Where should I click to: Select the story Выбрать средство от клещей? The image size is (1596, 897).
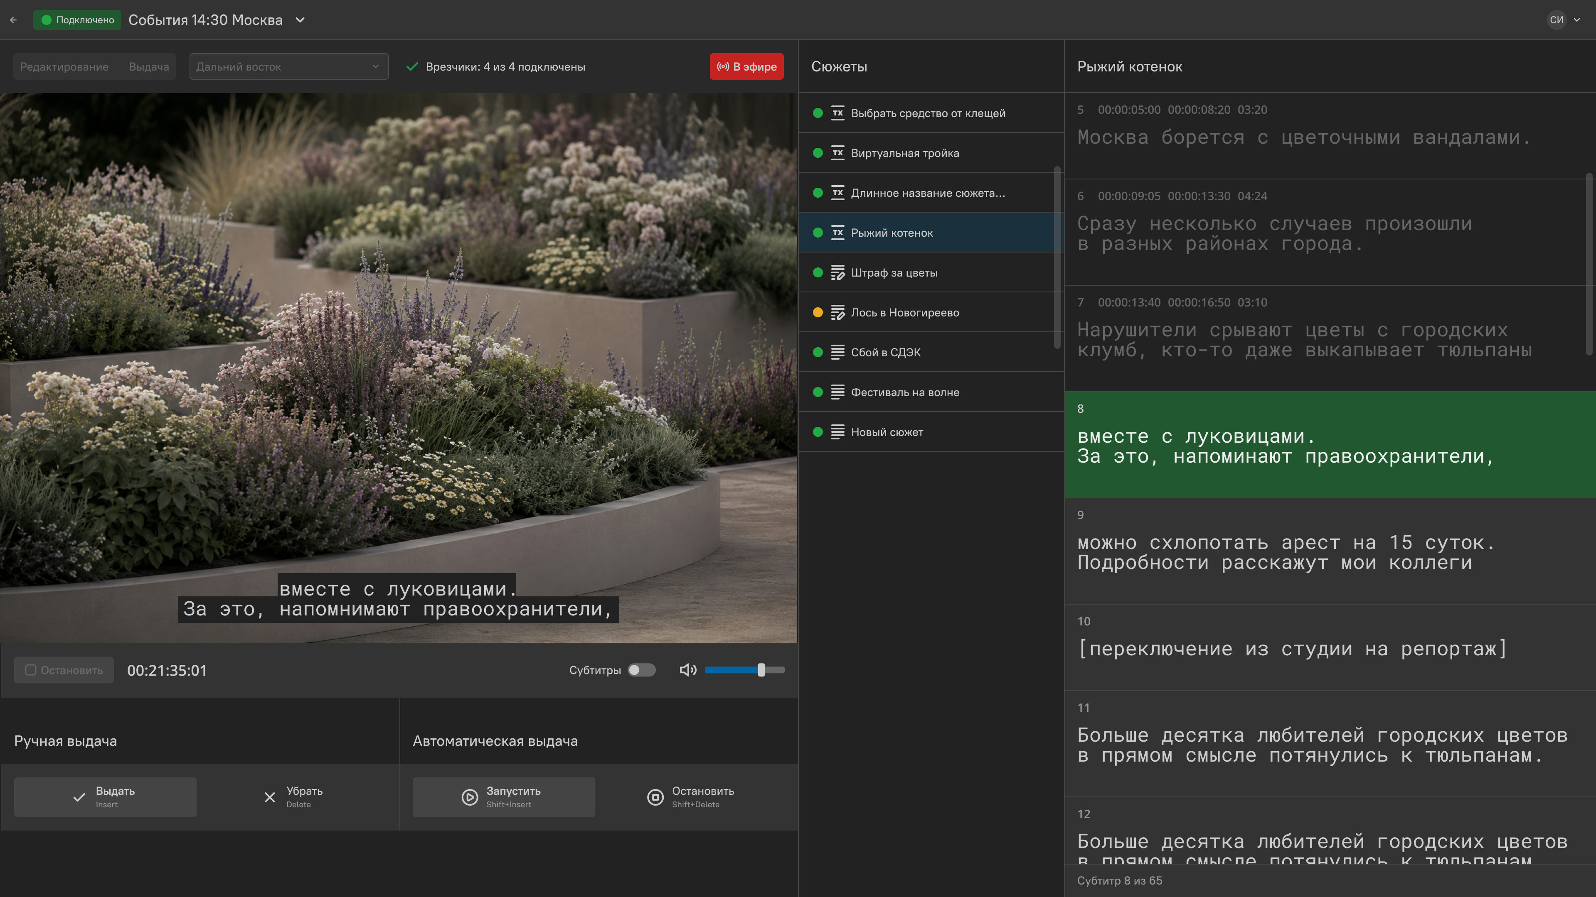(931, 113)
